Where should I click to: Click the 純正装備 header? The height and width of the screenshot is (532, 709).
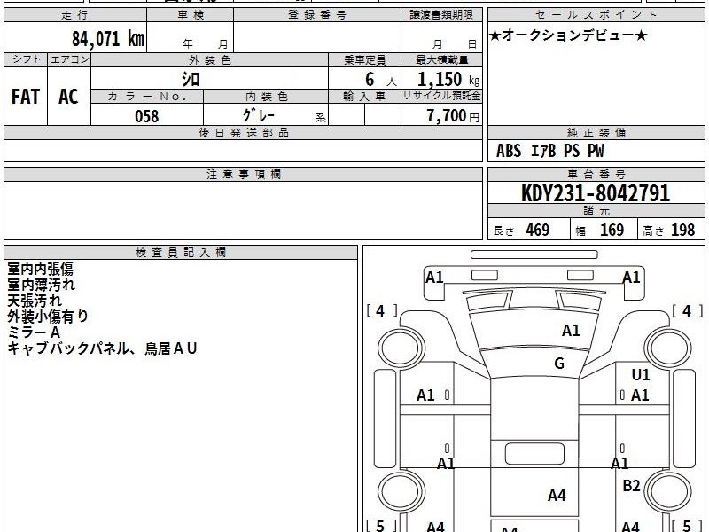[596, 132]
